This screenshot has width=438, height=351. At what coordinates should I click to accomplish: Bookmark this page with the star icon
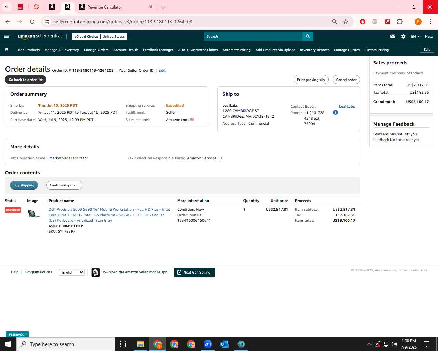coord(346,22)
